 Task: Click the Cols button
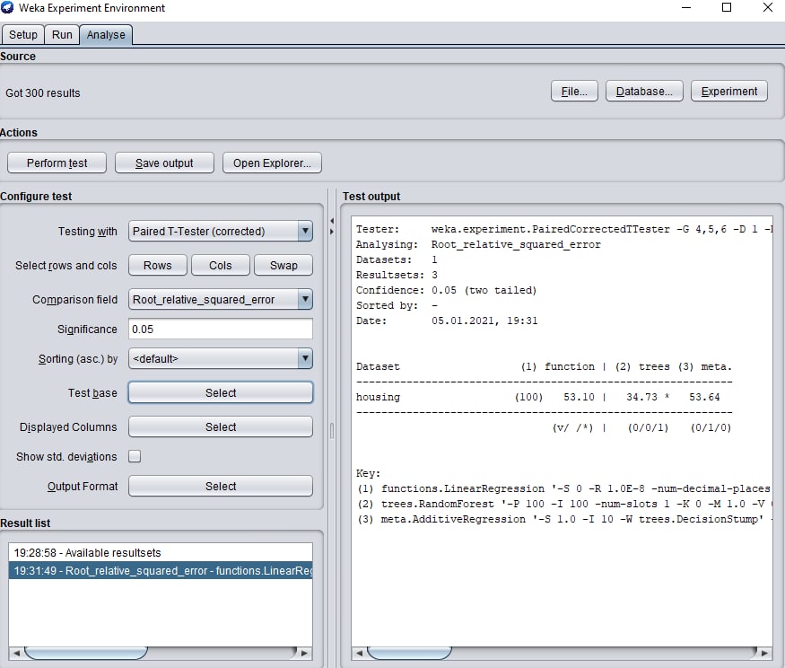tap(221, 265)
